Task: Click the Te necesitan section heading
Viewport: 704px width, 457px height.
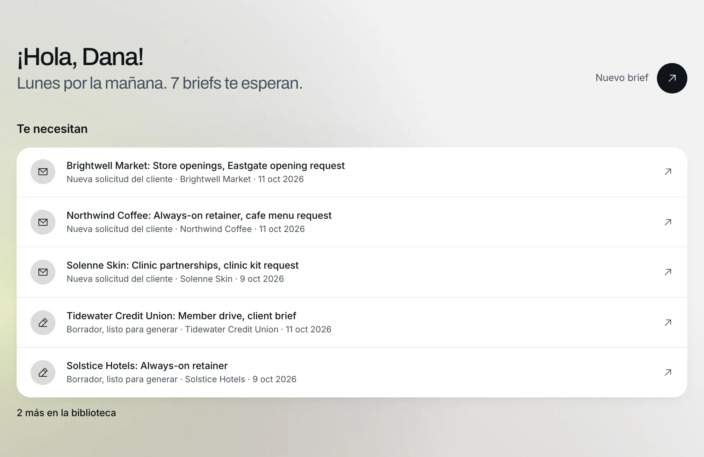Action: pyautogui.click(x=52, y=129)
